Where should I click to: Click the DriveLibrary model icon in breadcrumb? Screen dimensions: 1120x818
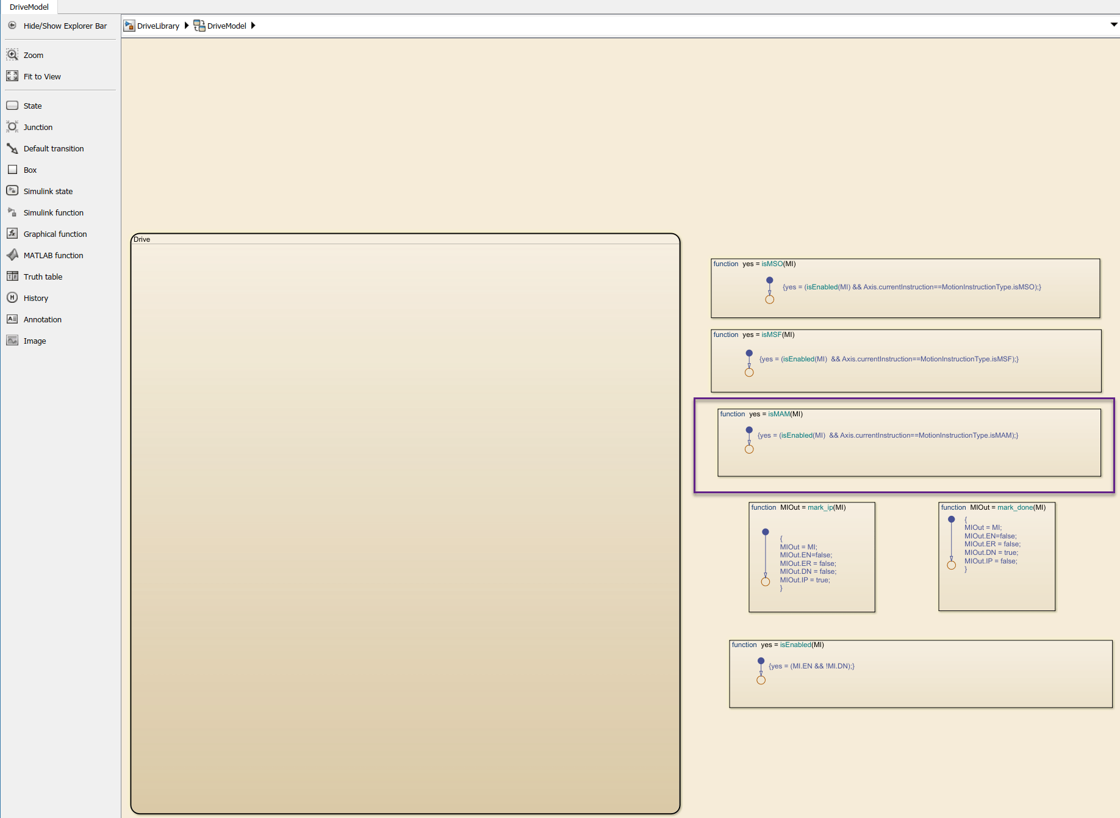click(x=129, y=26)
